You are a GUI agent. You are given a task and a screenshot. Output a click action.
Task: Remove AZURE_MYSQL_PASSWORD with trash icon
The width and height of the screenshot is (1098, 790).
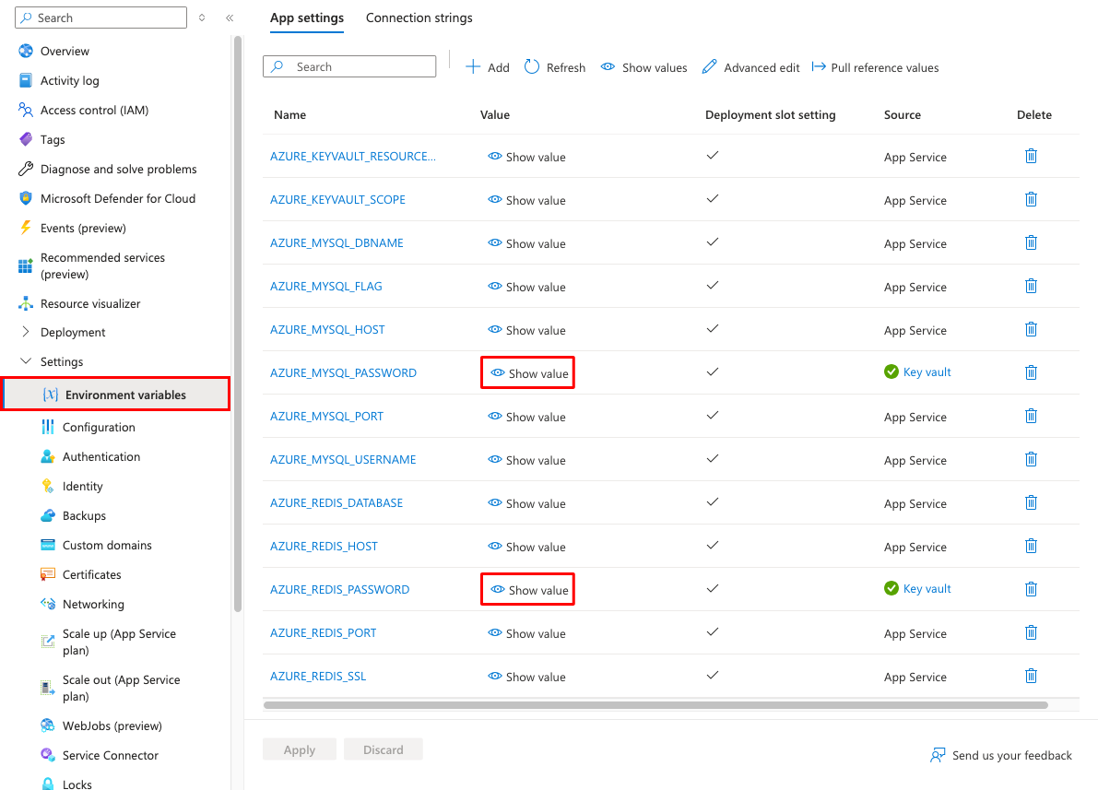tap(1031, 372)
